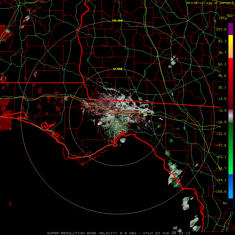Click the 45.6 legend value
Screen dimensions: 235x235
pos(222,76)
